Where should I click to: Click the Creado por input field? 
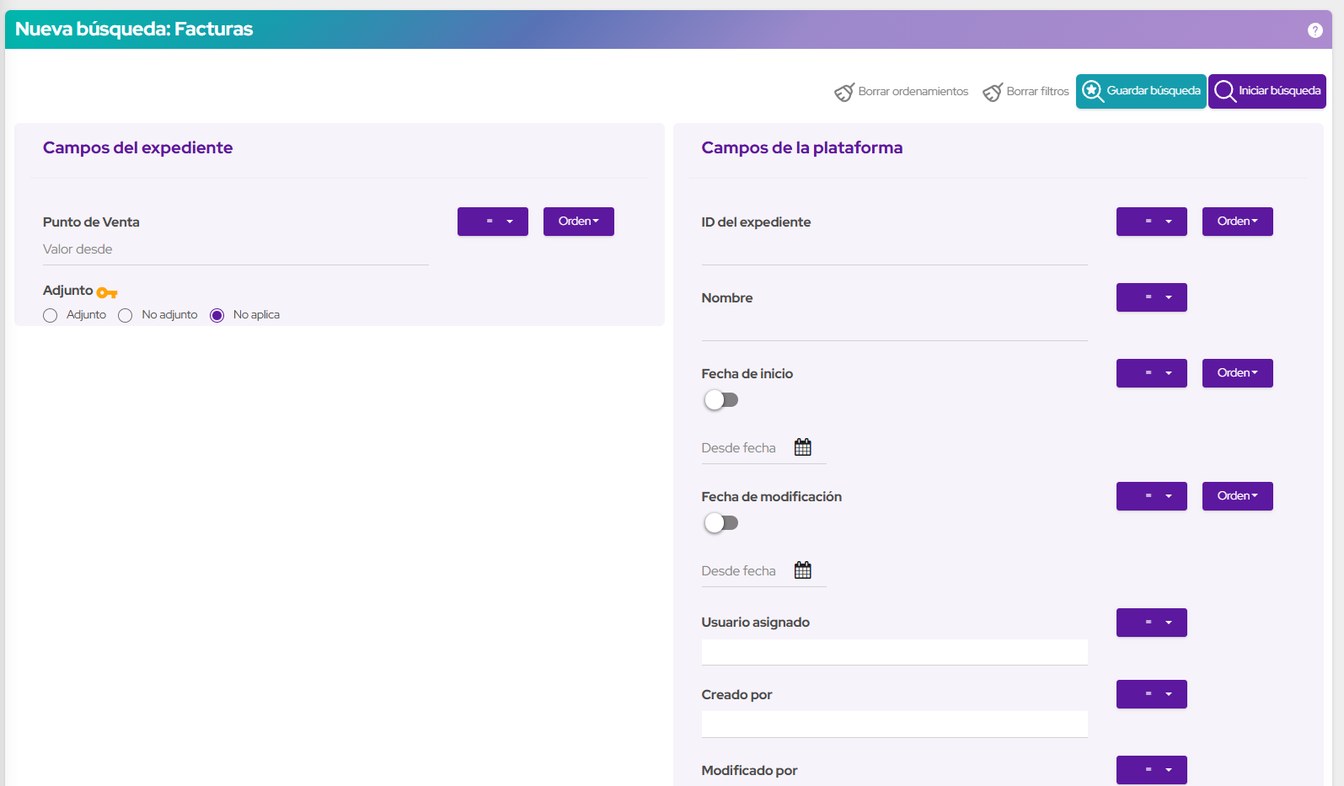point(894,725)
